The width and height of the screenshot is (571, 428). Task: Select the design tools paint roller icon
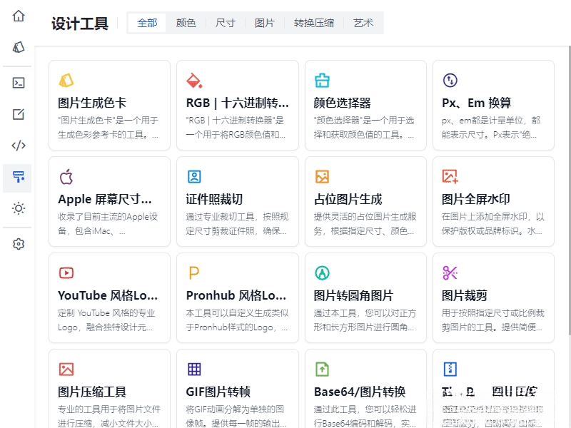[x=19, y=177]
